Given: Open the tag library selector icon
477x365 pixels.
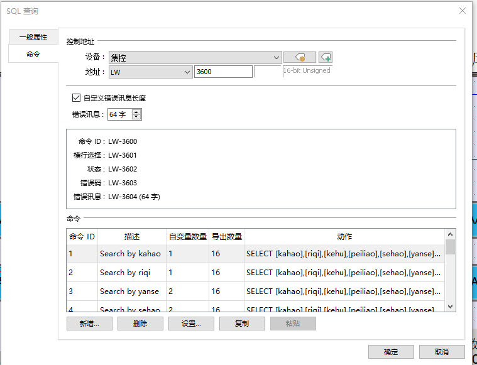Looking at the screenshot, I should [300, 57].
